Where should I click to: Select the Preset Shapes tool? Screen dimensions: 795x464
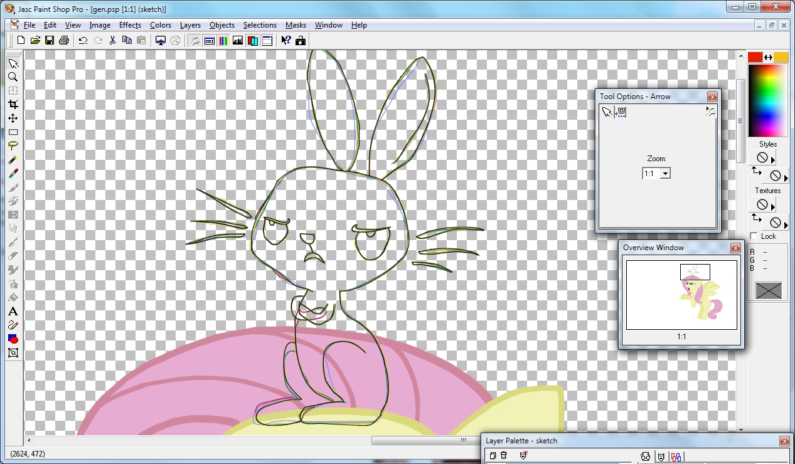(13, 339)
